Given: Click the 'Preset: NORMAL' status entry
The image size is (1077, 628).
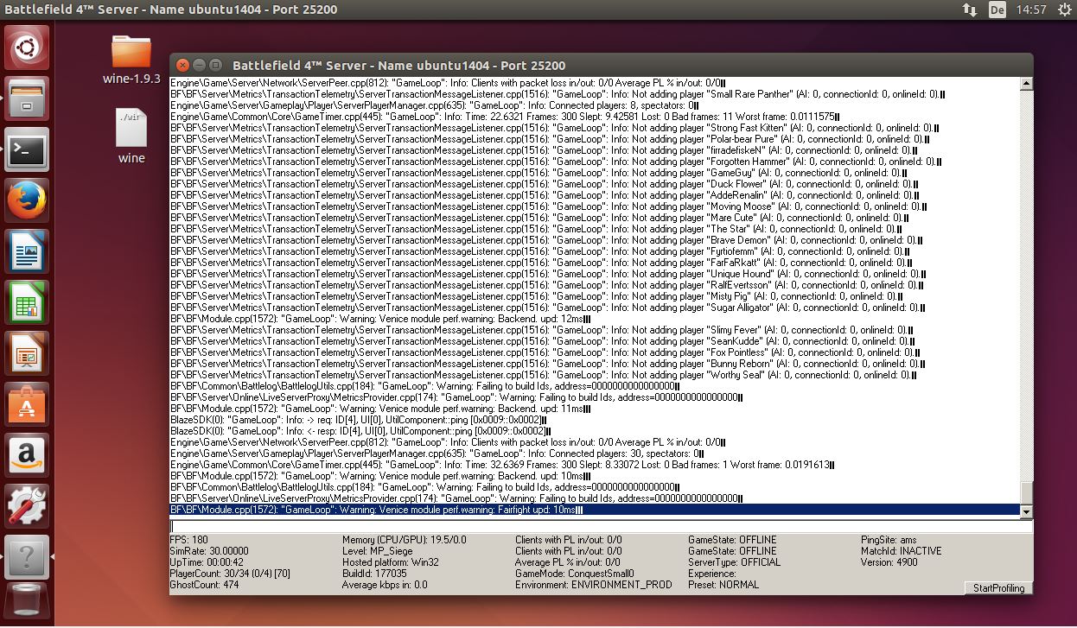Looking at the screenshot, I should (x=723, y=585).
